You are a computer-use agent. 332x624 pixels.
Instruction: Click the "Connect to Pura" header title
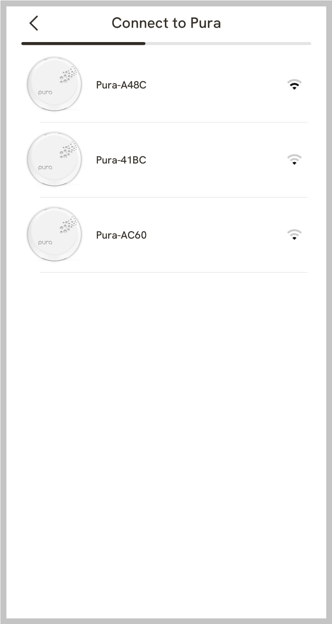[166, 23]
